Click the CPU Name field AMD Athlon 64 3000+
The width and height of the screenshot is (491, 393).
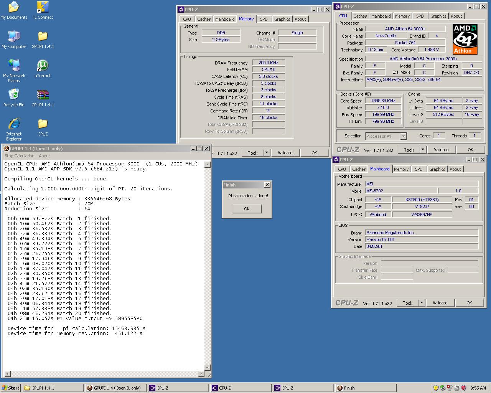click(x=405, y=29)
